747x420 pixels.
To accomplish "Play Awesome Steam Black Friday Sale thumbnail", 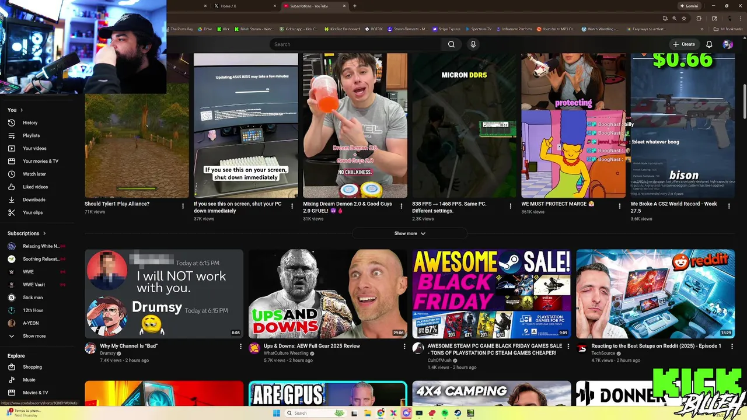I will (x=492, y=294).
